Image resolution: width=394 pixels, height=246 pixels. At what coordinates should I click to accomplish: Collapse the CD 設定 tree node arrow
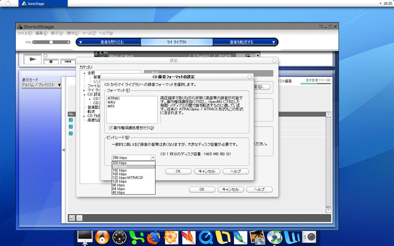pos(84,94)
